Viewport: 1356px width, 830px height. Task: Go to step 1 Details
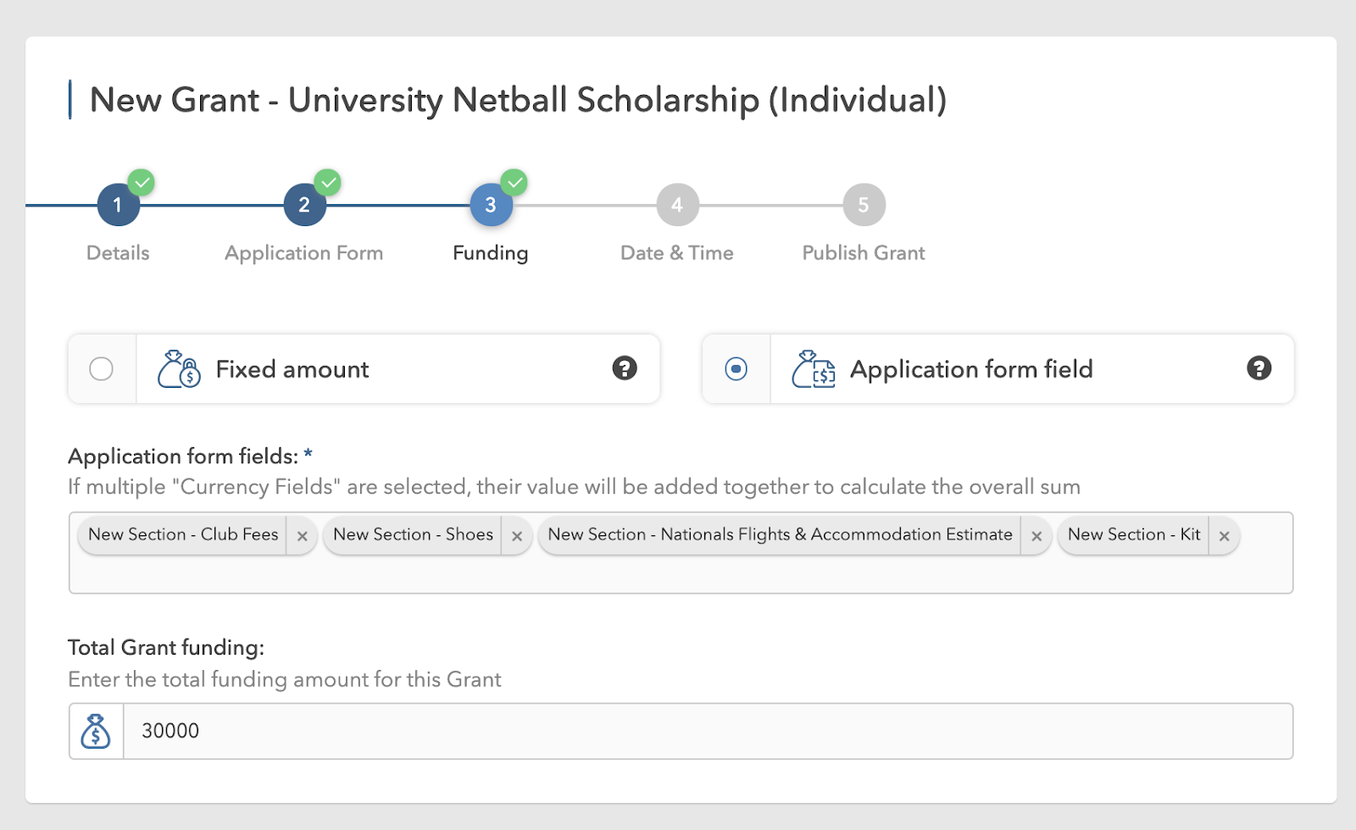tap(118, 205)
